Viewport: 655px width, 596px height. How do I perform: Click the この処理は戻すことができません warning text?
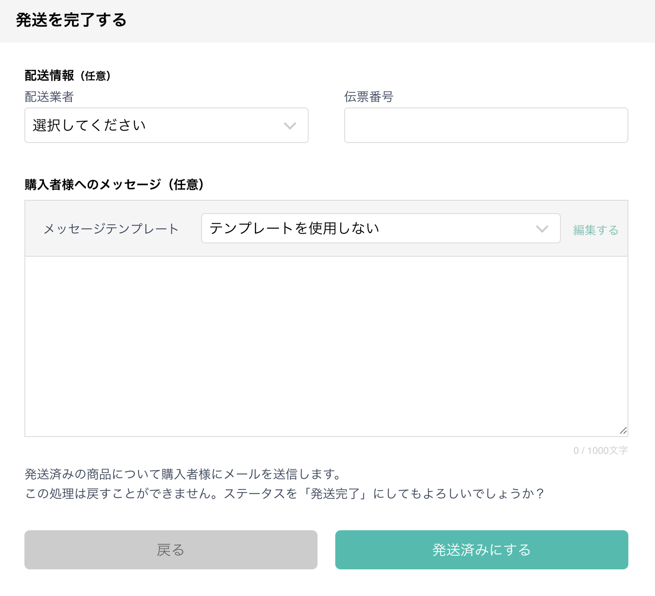click(x=284, y=493)
